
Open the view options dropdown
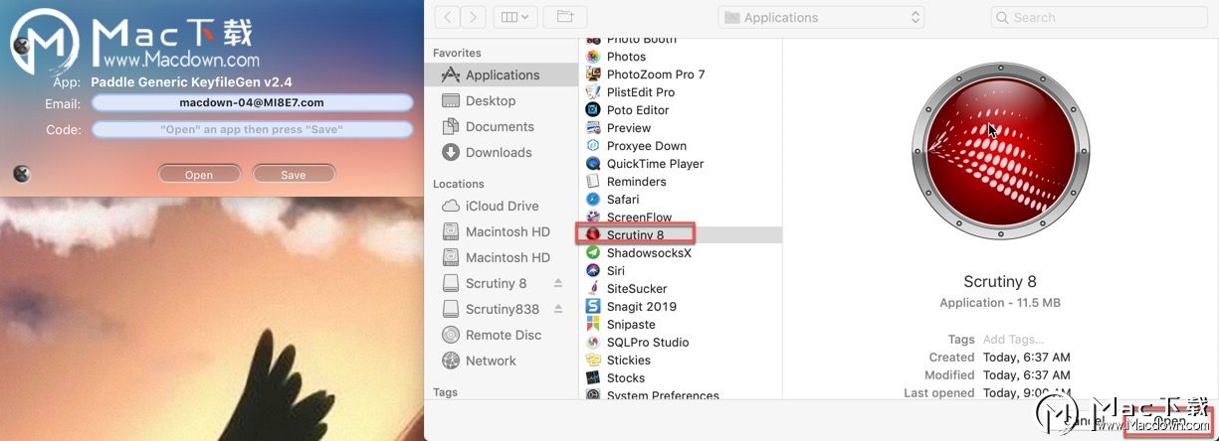point(516,17)
